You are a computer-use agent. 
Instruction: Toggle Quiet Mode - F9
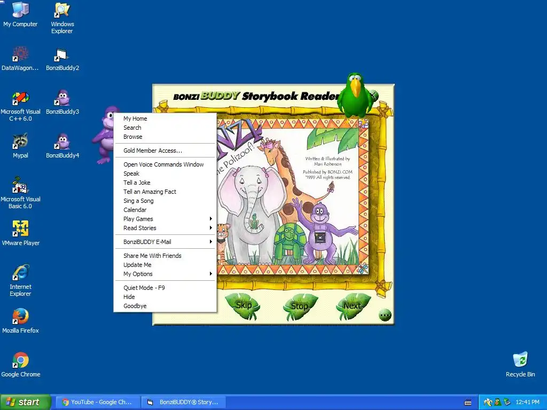[x=165, y=288]
